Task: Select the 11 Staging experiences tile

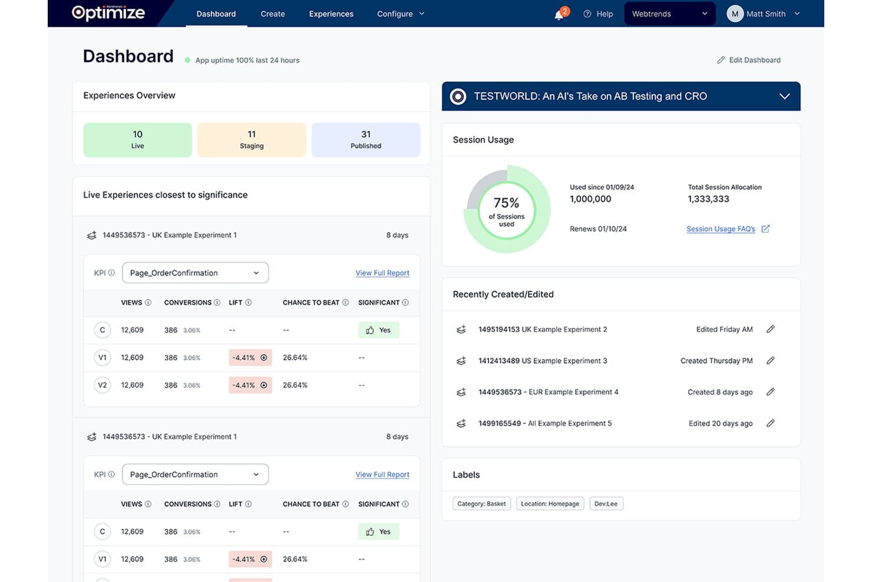Action: [x=252, y=140]
